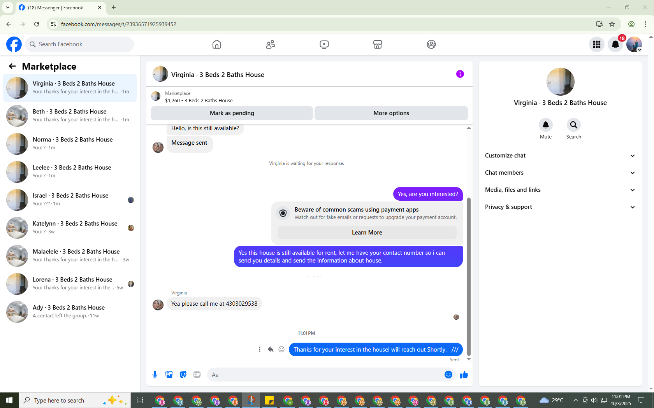Click Virginia's avatar beside her phone message

click(158, 305)
